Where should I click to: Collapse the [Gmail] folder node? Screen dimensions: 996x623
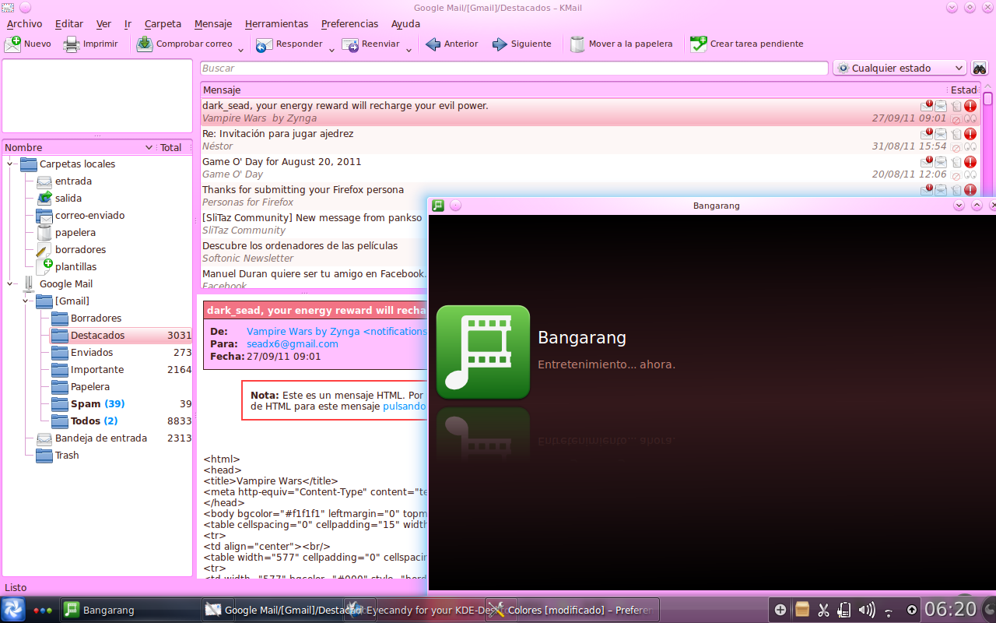pyautogui.click(x=26, y=301)
